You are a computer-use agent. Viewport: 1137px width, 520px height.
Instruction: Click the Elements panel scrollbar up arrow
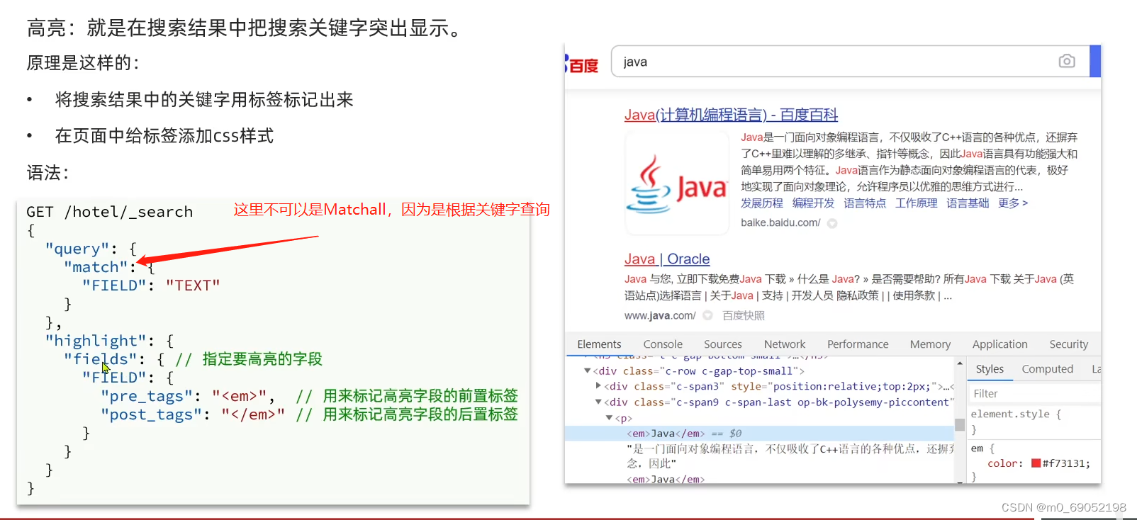point(960,363)
